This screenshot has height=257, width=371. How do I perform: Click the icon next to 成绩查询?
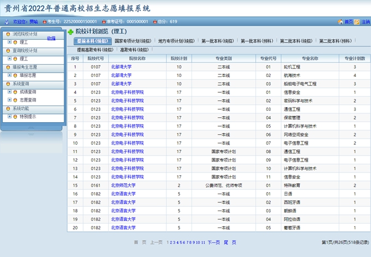tap(15, 92)
